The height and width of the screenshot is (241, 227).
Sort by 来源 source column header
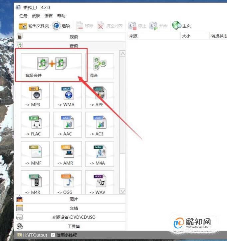[x=154, y=36]
